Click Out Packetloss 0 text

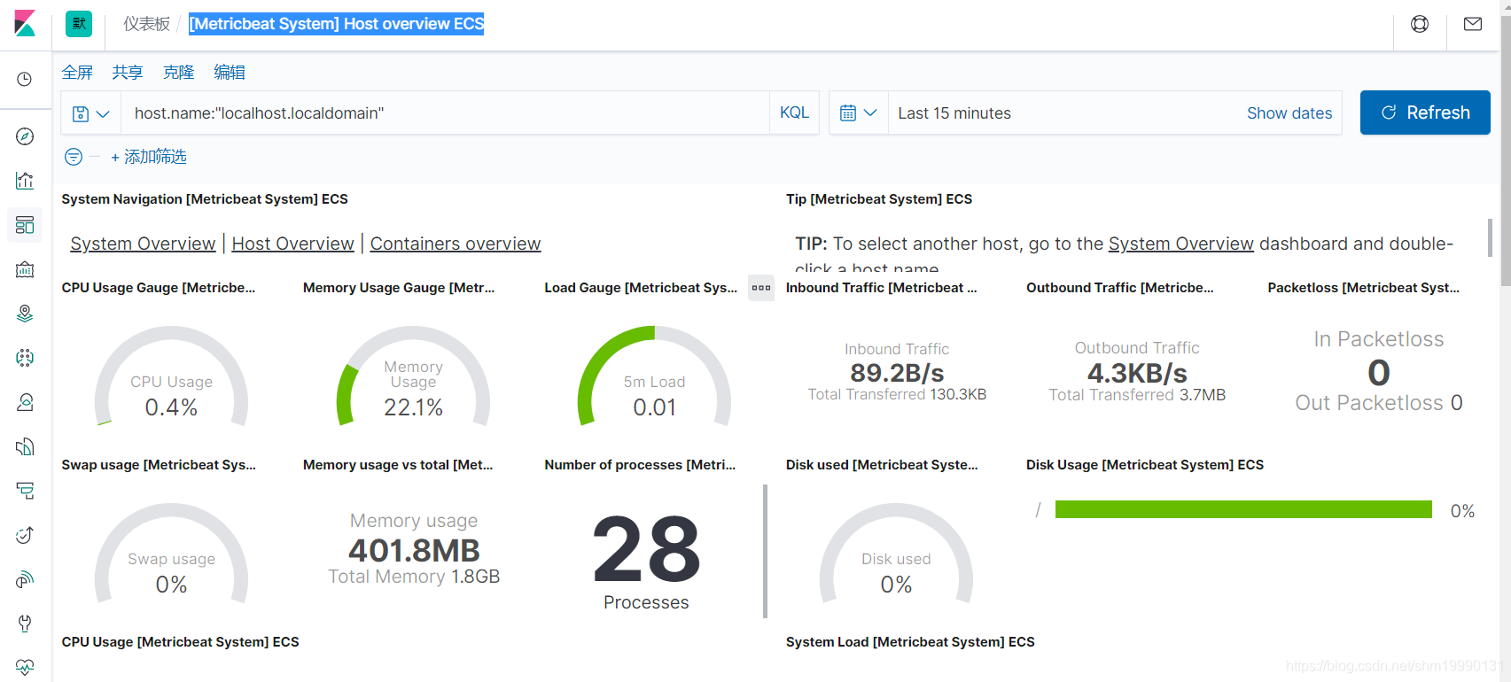click(1379, 403)
